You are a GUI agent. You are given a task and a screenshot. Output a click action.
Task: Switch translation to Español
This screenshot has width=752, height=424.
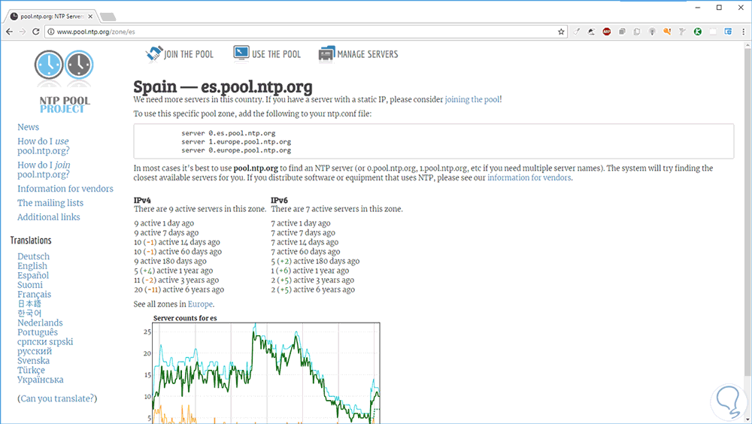tap(33, 275)
